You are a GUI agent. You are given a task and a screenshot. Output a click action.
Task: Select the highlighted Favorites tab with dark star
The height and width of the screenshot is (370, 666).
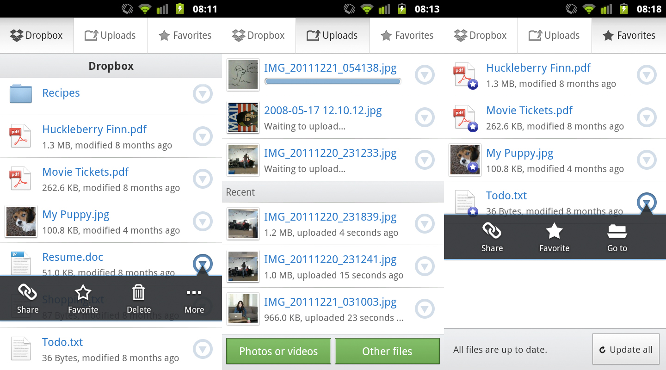point(629,36)
